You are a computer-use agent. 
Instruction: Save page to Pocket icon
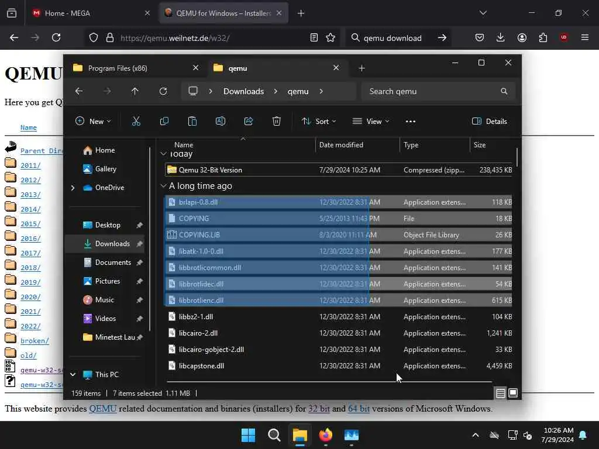pos(480,37)
